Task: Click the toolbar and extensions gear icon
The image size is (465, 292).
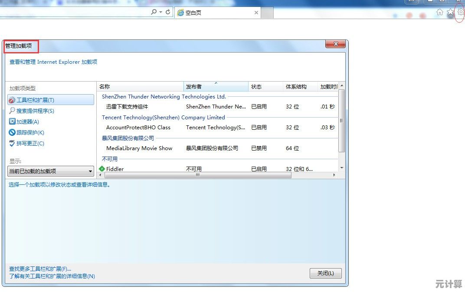Action: coord(12,100)
